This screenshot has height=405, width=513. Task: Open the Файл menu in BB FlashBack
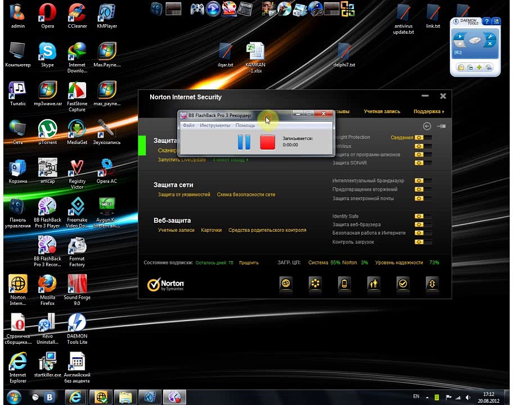188,125
